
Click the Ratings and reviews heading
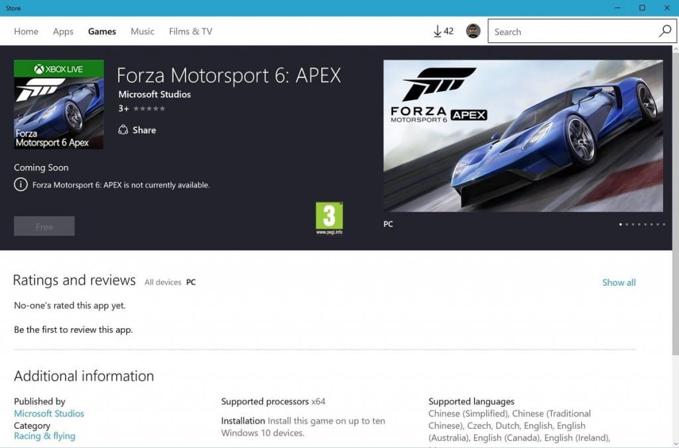[x=74, y=280]
